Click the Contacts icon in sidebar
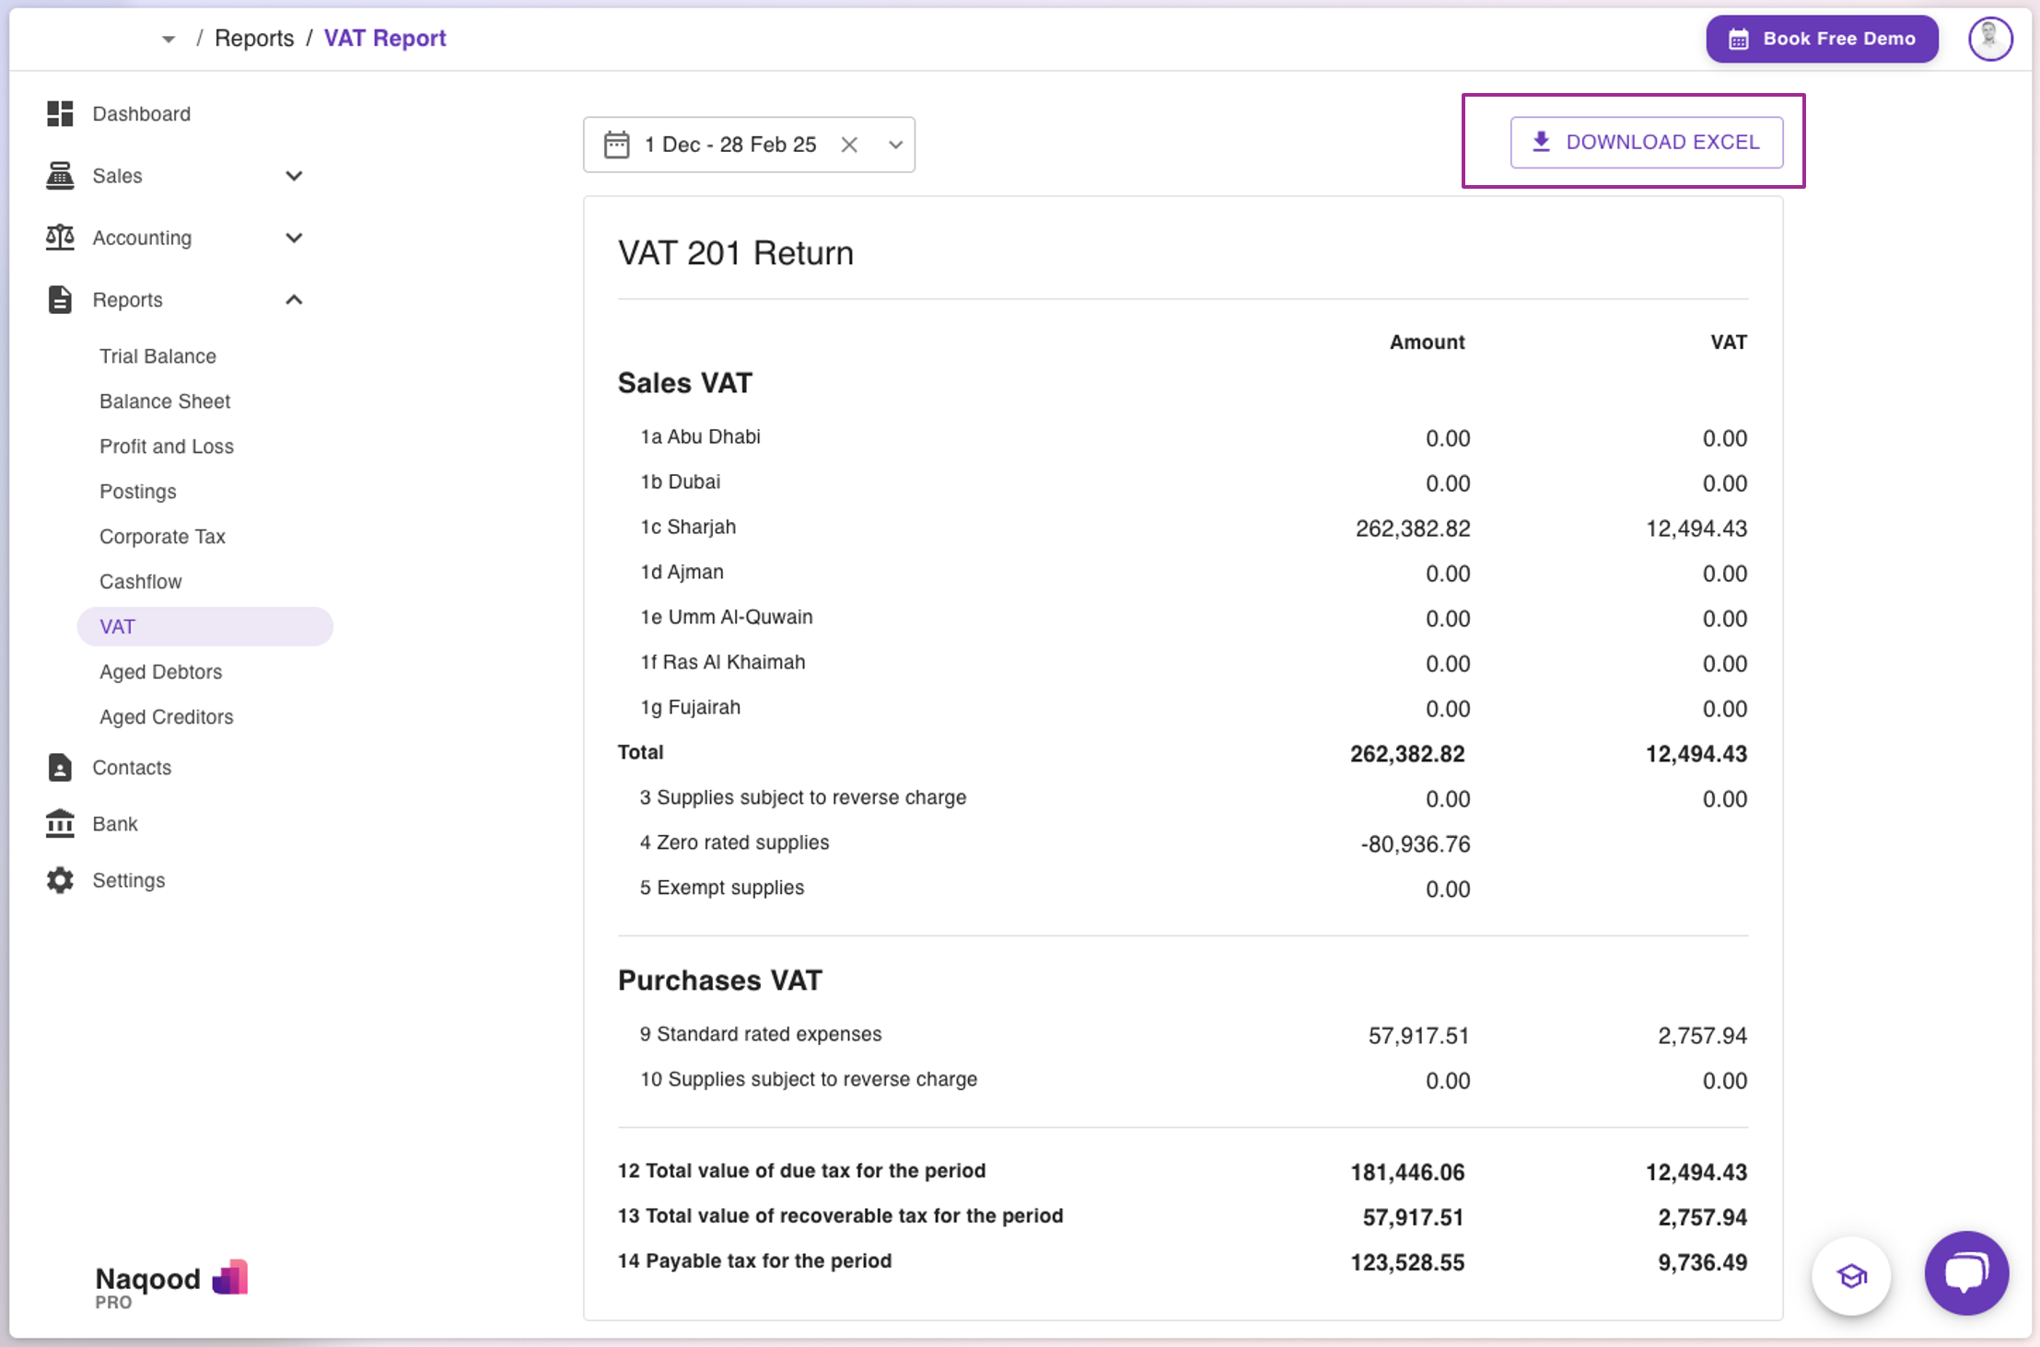The image size is (2040, 1347). pyautogui.click(x=60, y=767)
